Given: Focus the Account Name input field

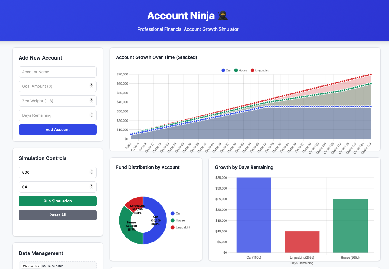Looking at the screenshot, I should pyautogui.click(x=58, y=72).
